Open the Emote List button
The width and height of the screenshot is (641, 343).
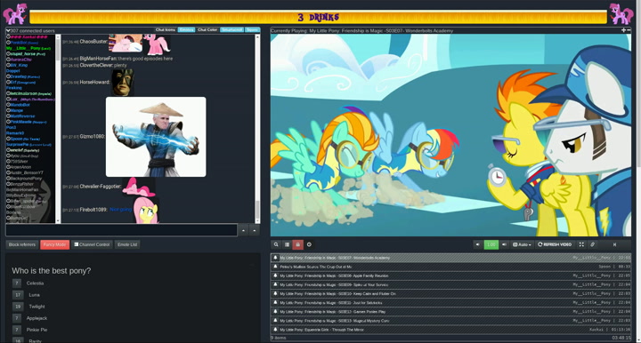[x=127, y=244]
